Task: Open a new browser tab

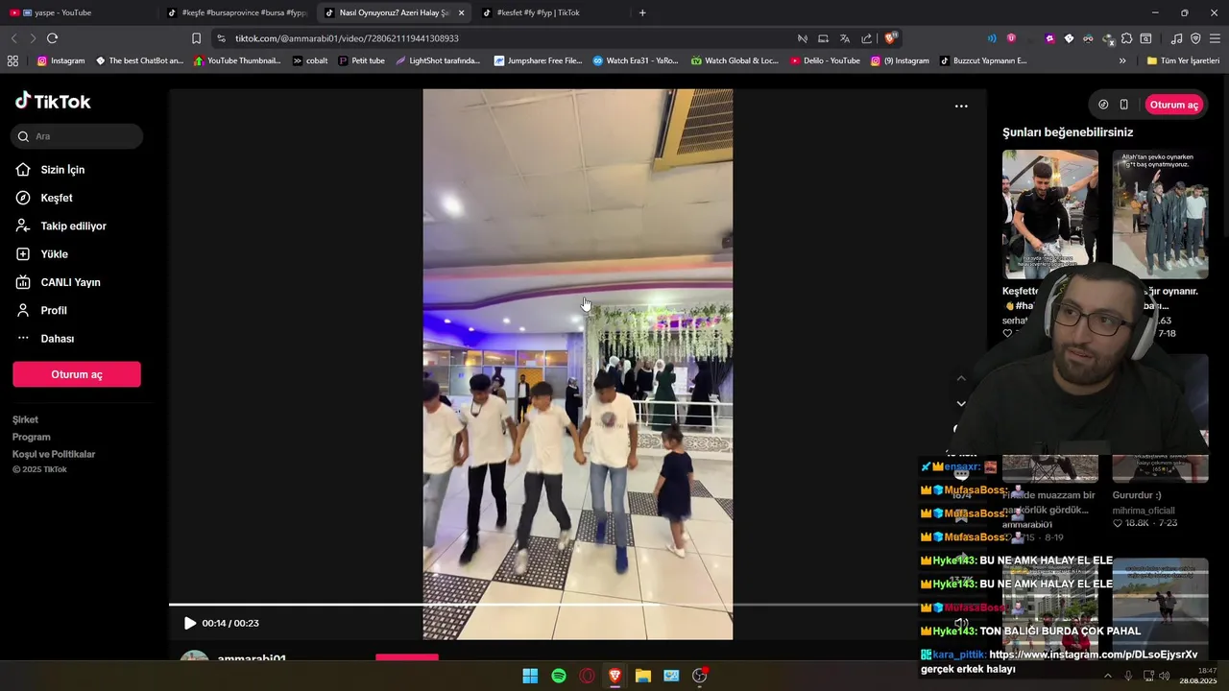Action: 642,12
